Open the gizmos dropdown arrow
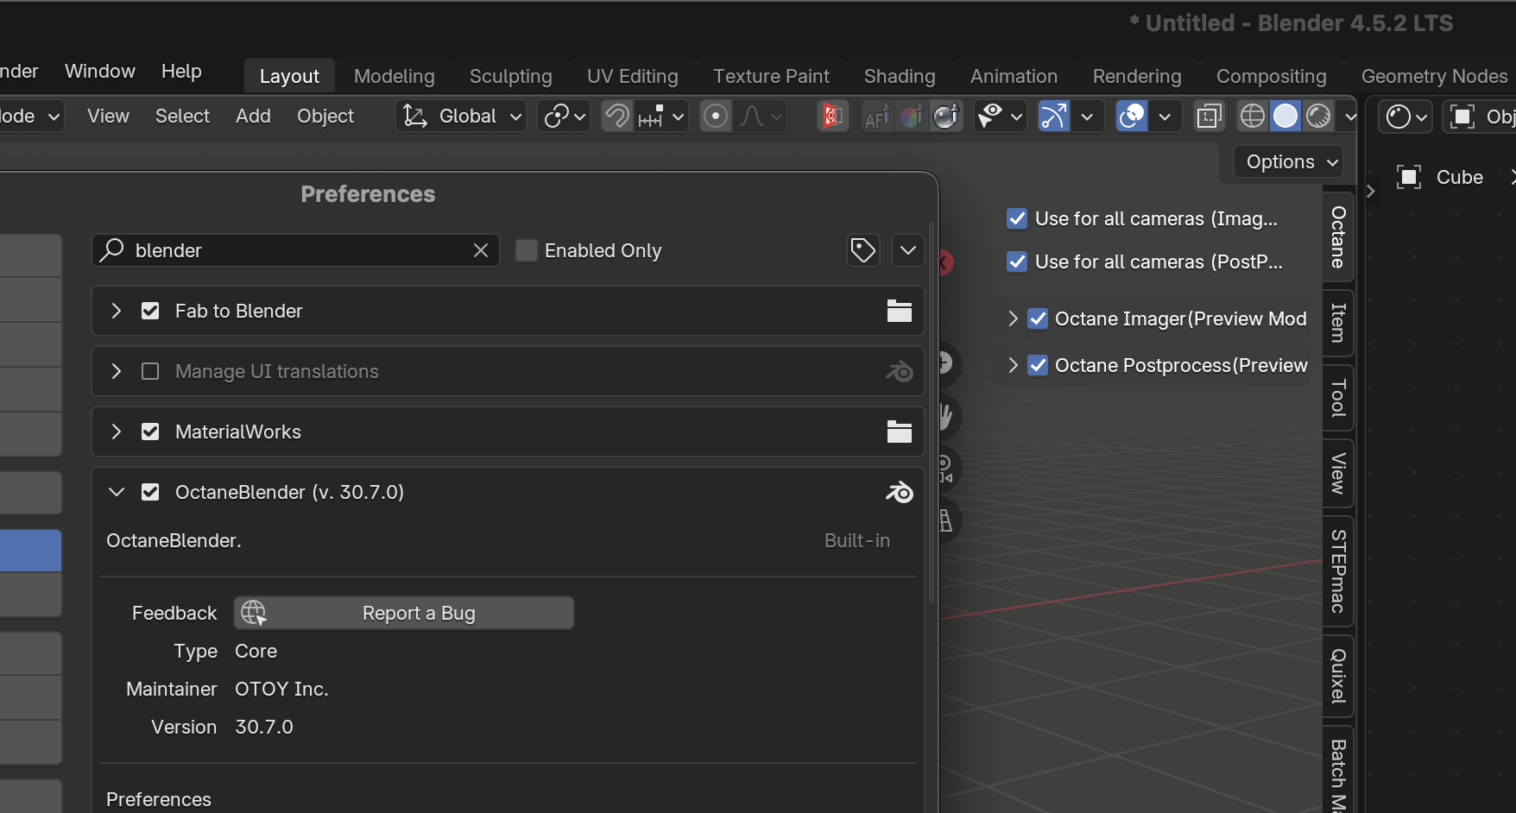The image size is (1516, 813). (x=1087, y=116)
